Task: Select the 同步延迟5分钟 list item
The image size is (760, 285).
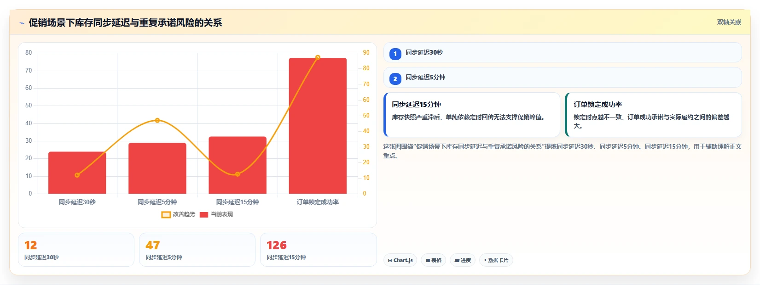Action: point(563,78)
